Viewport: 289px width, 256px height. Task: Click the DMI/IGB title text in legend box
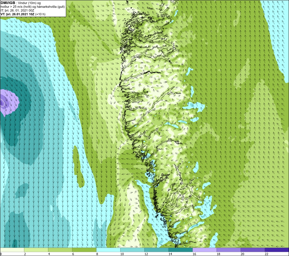coord(8,3)
